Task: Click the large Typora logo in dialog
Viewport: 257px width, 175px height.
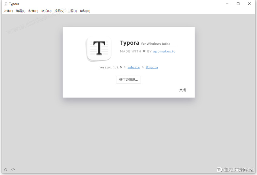Action: click(x=99, y=49)
